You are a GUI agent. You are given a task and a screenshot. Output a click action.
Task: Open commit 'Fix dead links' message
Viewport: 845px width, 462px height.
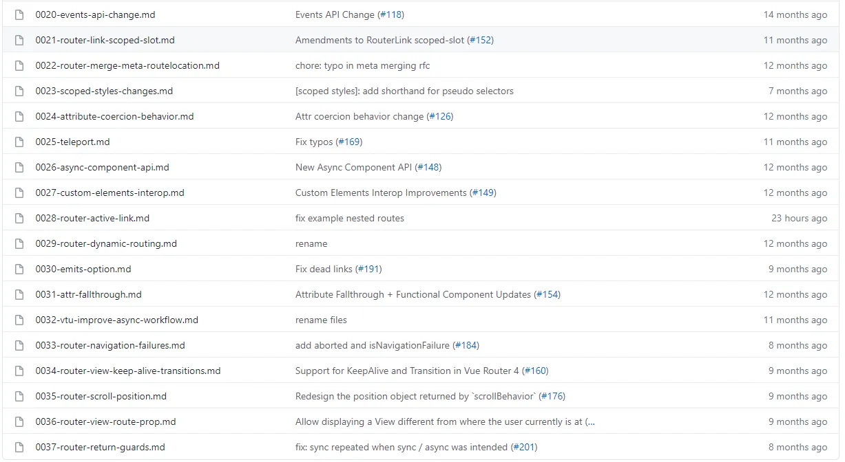324,269
